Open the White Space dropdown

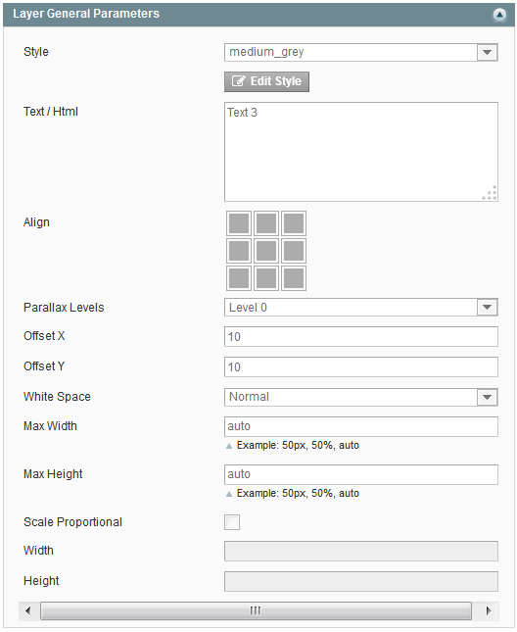(361, 397)
